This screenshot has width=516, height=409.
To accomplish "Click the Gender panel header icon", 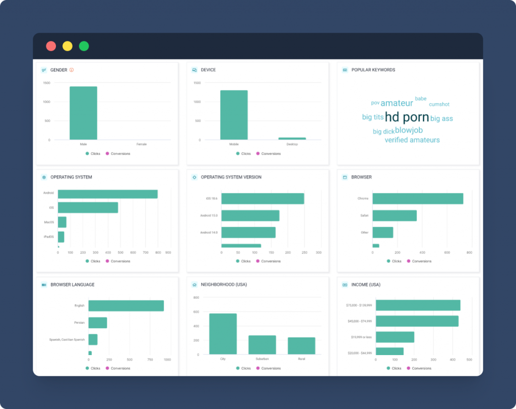I will tap(44, 70).
